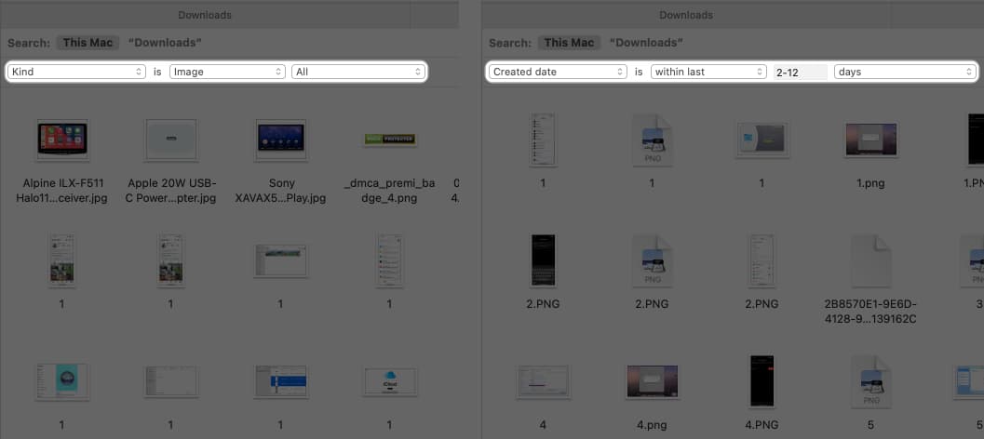Image resolution: width=984 pixels, height=439 pixels.
Task: Click the file name Apple 20W USB-C Power…pter.jpg
Action: (x=170, y=191)
